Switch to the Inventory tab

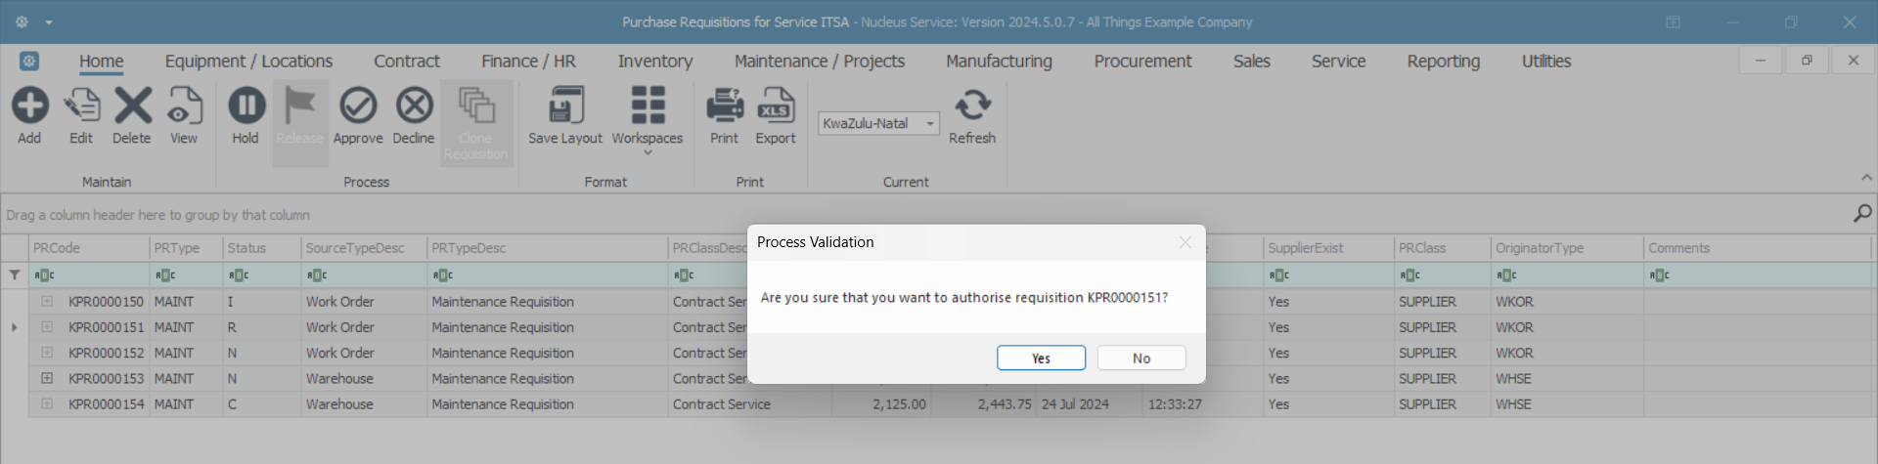point(655,62)
